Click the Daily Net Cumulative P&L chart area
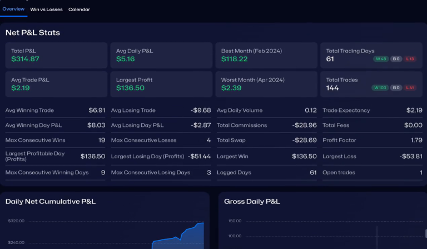The width and height of the screenshot is (427, 249). 106,231
